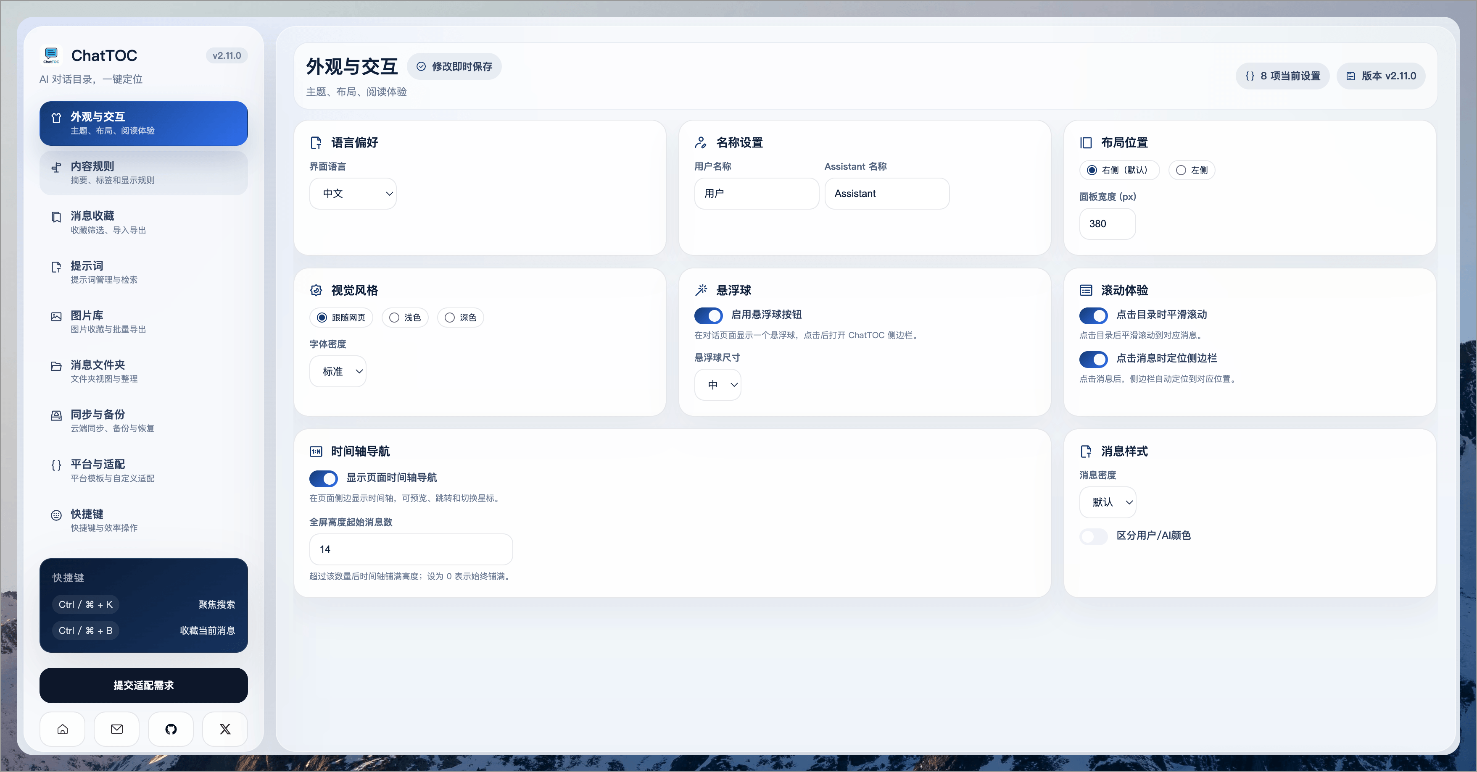Click the 用户名称 input field
Image resolution: width=1477 pixels, height=772 pixels.
pos(757,194)
